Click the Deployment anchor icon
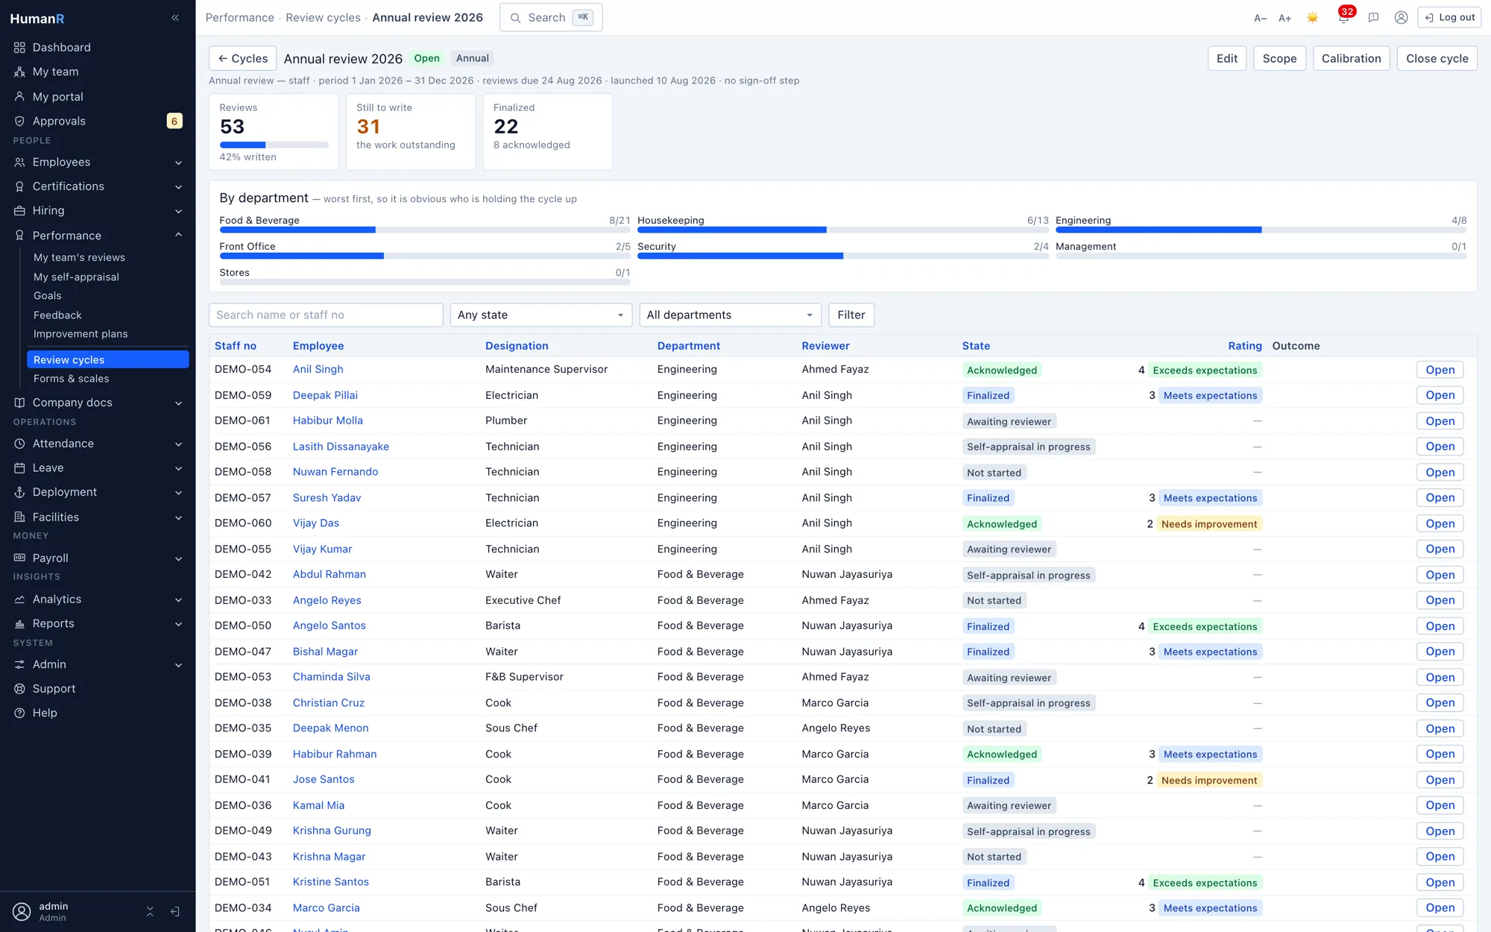Viewport: 1491px width, 932px height. pos(19,492)
